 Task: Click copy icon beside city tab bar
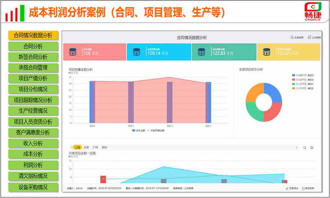[305, 147]
